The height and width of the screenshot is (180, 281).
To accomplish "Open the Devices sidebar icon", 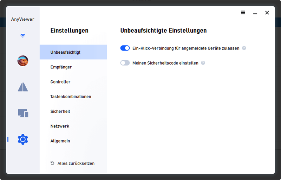I will click(x=23, y=113).
